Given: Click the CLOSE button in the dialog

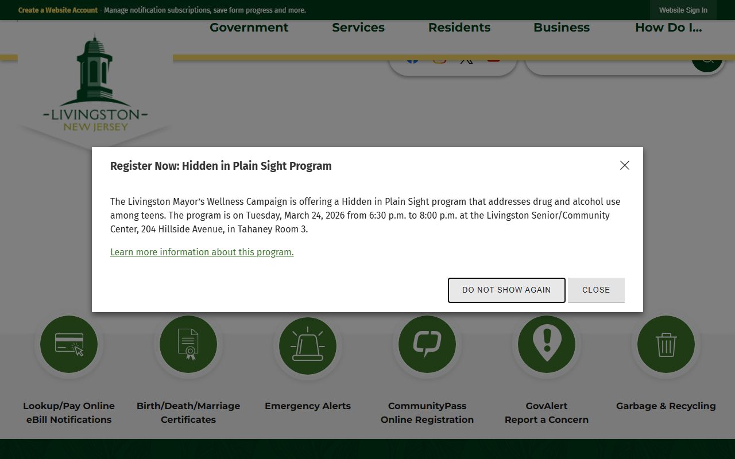Looking at the screenshot, I should [x=596, y=290].
